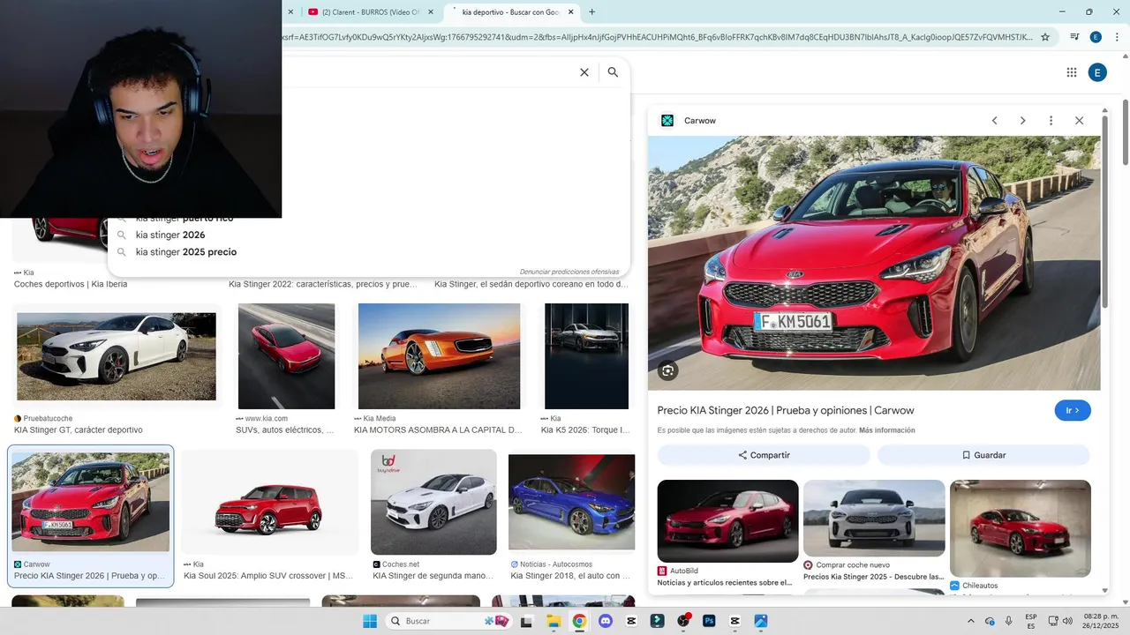This screenshot has width=1130, height=635.
Task: Open the Windows Start menu
Action: [x=370, y=621]
